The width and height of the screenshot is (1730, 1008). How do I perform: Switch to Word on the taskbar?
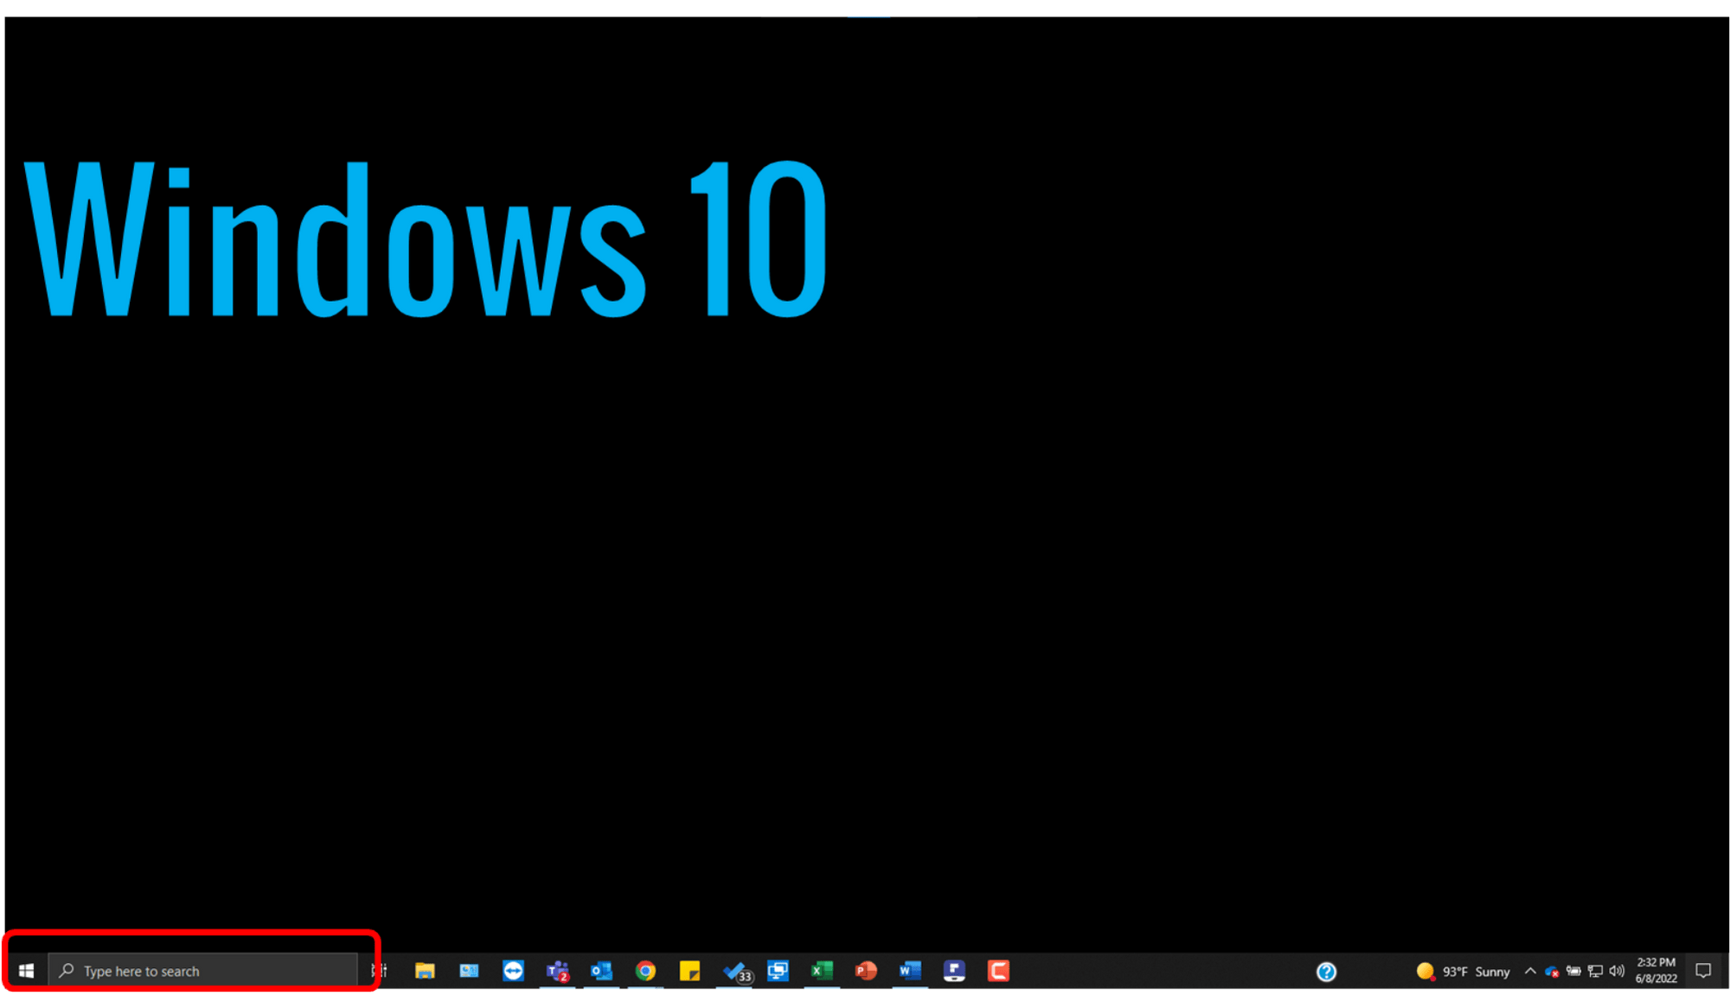tap(910, 971)
